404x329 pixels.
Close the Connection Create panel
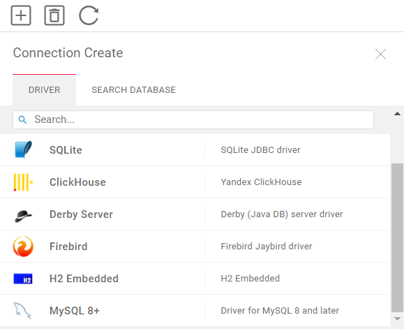coord(380,54)
